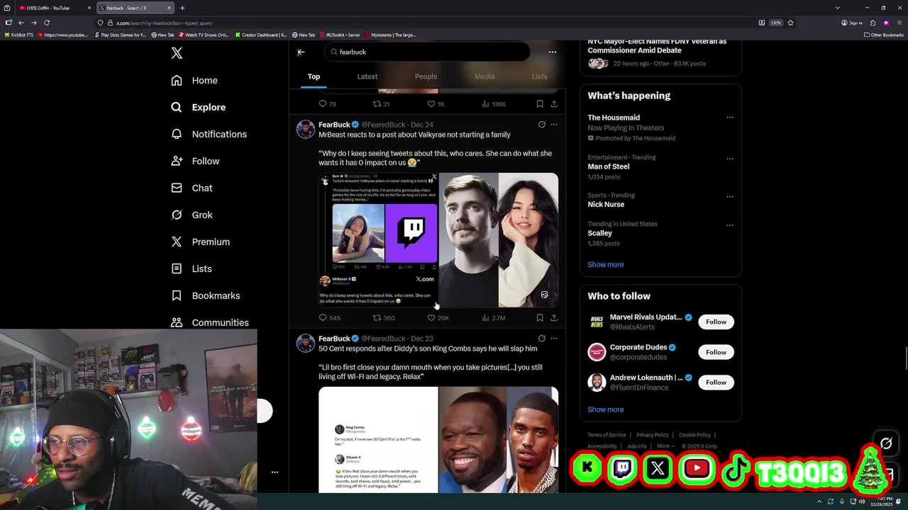Image resolution: width=908 pixels, height=510 pixels.
Task: Expand the footer More menu
Action: coord(665,446)
